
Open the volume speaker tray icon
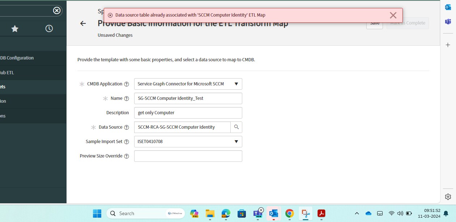(x=400, y=213)
